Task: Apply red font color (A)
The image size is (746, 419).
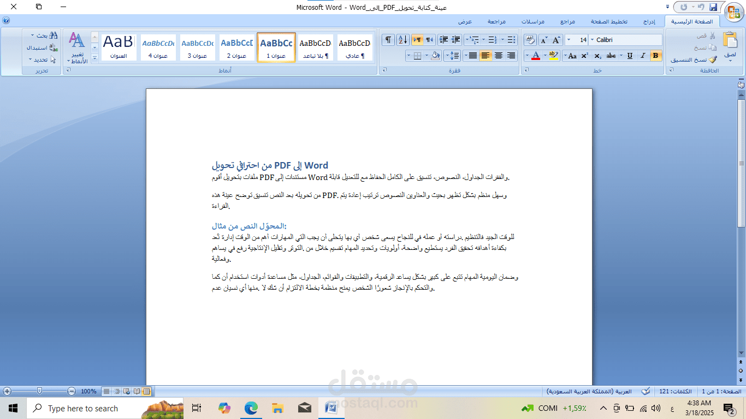Action: pos(536,56)
